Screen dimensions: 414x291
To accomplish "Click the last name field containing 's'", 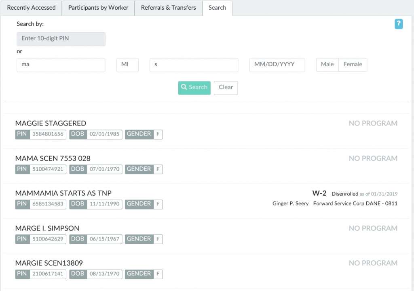I will [x=194, y=65].
